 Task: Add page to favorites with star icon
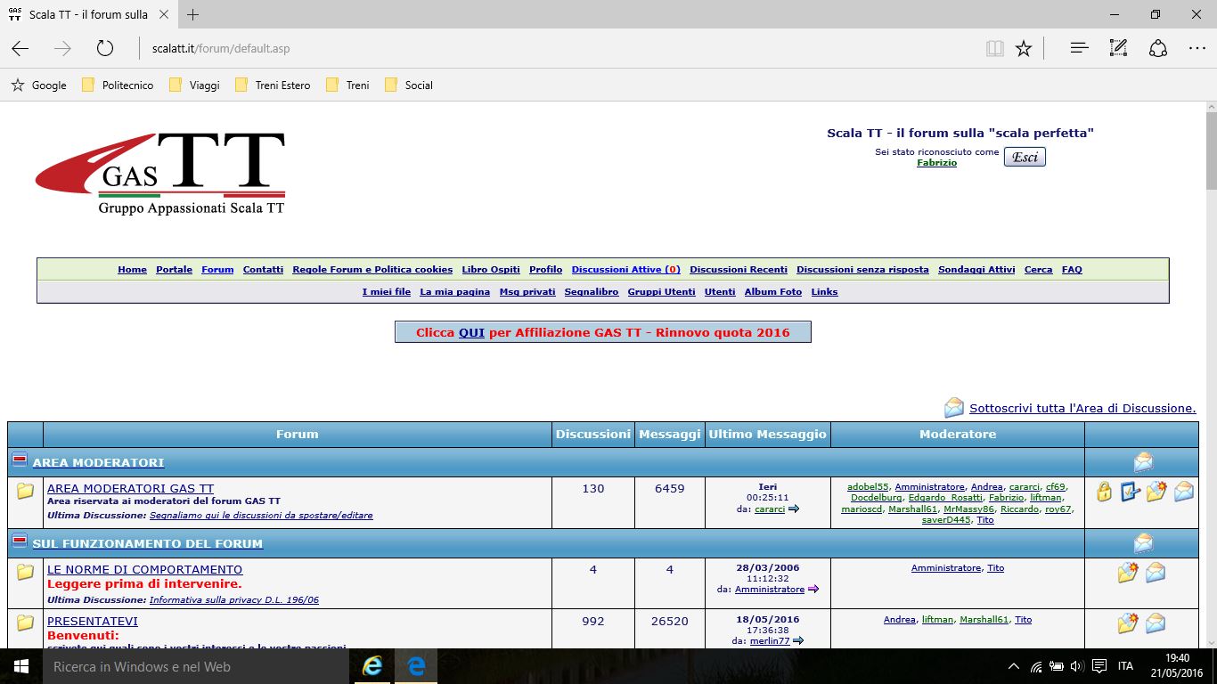pyautogui.click(x=1024, y=49)
